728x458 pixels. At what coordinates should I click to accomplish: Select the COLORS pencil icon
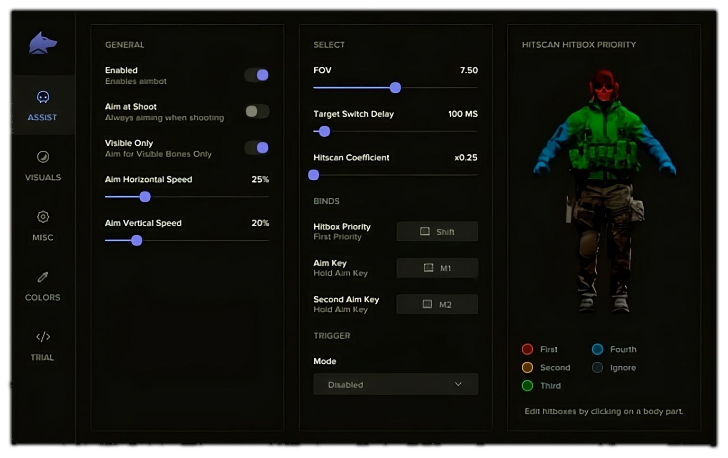click(43, 277)
